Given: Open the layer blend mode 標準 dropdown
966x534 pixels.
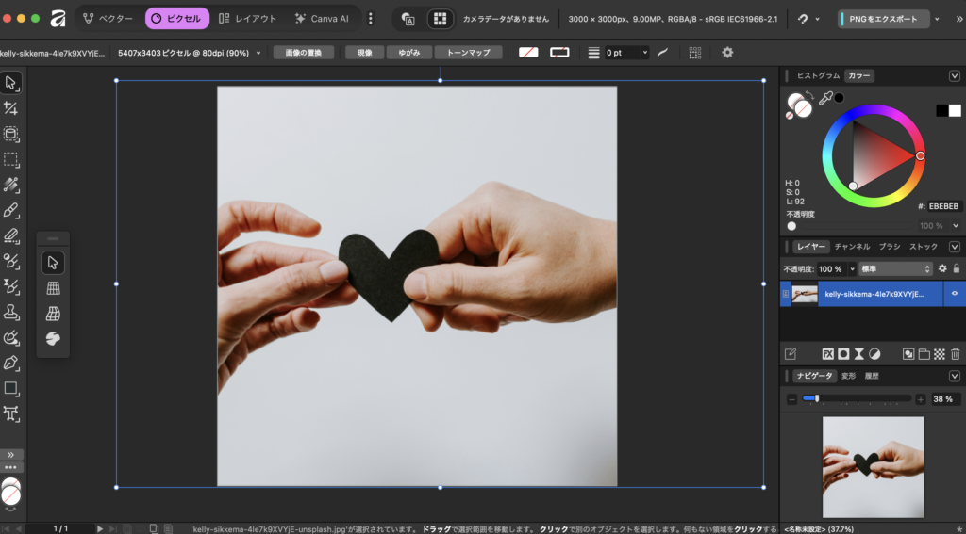Looking at the screenshot, I should pyautogui.click(x=894, y=268).
